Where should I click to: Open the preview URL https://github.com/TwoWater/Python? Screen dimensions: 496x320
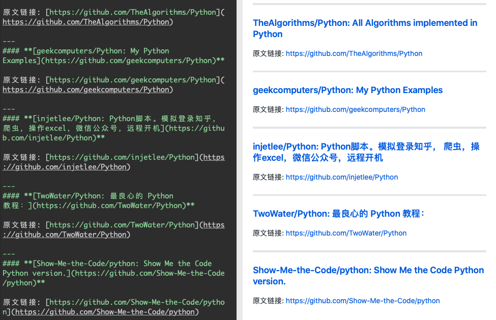[346, 233]
